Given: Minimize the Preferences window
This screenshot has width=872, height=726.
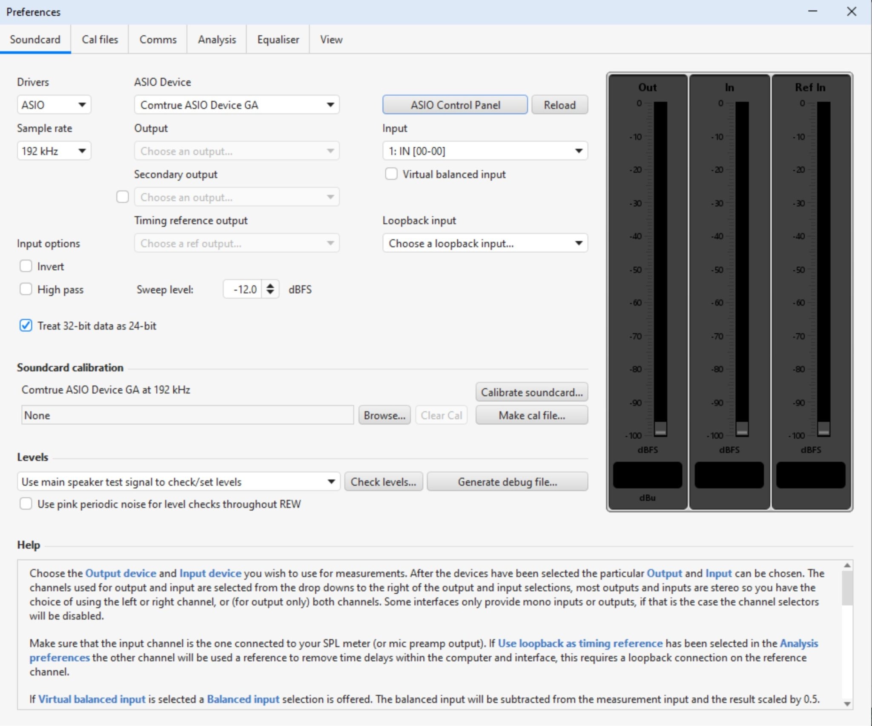Looking at the screenshot, I should tap(813, 11).
